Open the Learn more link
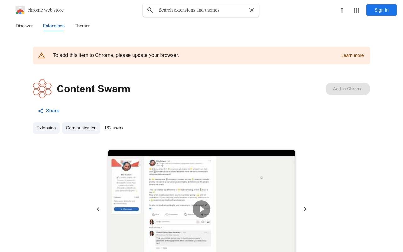403x252 pixels. tap(352, 55)
